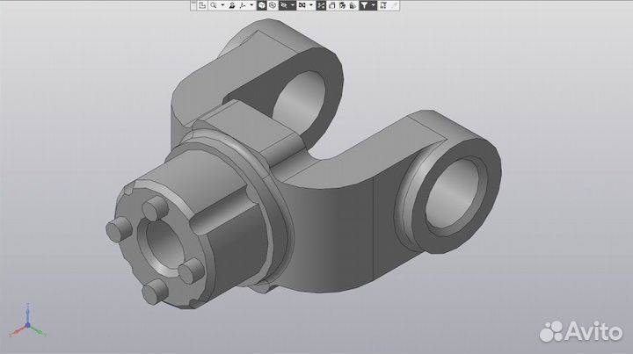Click the section cut scissors-like icon

coord(320,5)
